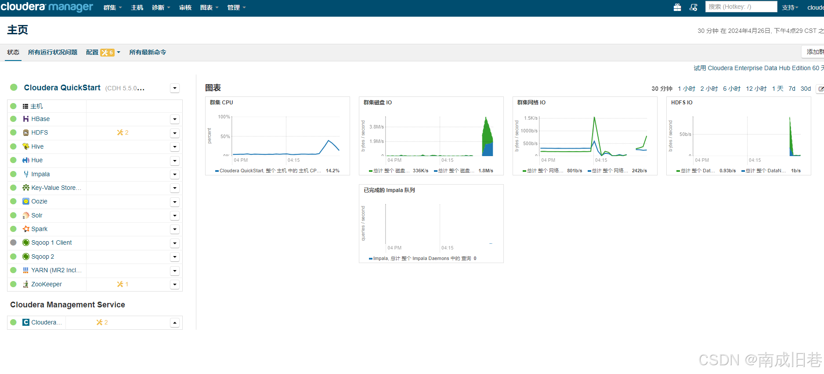Open the 支持 support menu
824x374 pixels.
click(790, 7)
